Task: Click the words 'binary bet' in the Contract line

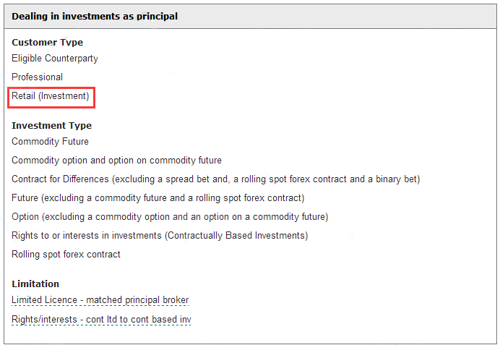Action: [396, 179]
